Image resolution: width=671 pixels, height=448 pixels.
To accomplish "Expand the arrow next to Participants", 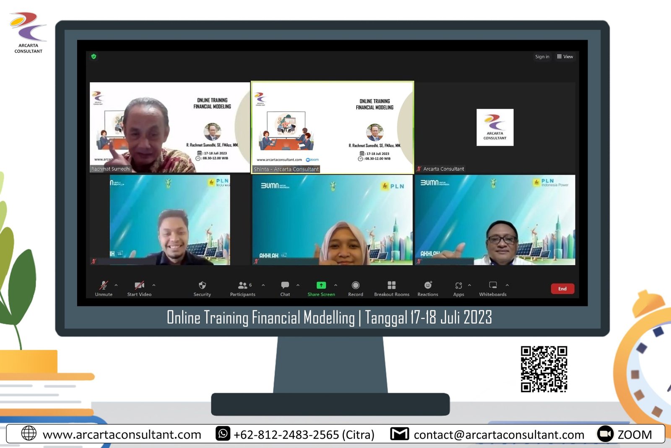I will coord(263,285).
